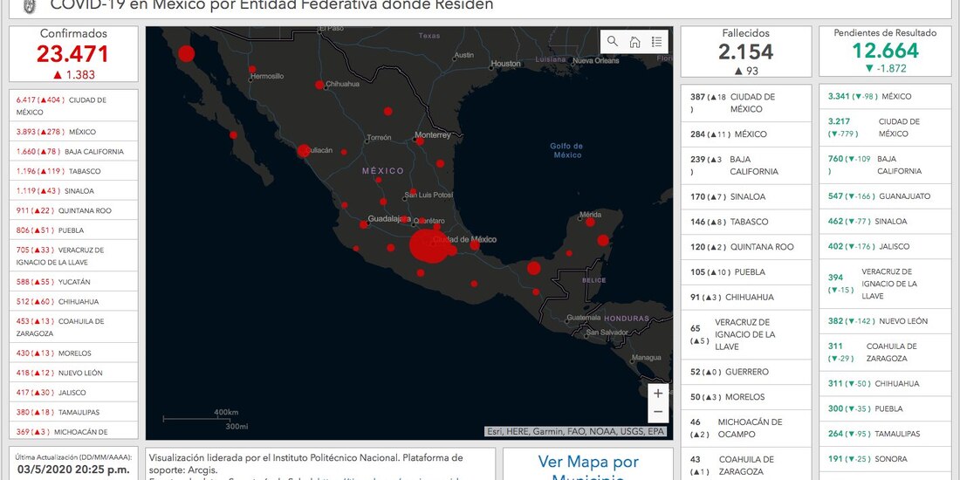Open the map search magnifier tool
Image resolution: width=960 pixels, height=480 pixels.
pyautogui.click(x=613, y=42)
